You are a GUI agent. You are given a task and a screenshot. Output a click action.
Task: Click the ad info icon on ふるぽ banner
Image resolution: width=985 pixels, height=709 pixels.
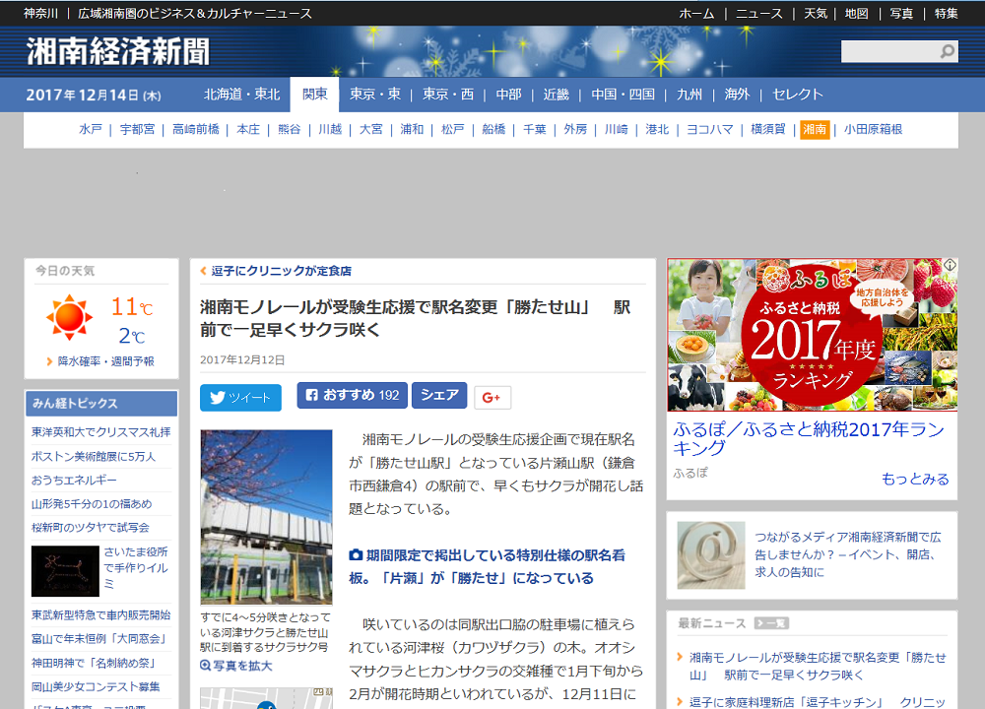pos(950,265)
